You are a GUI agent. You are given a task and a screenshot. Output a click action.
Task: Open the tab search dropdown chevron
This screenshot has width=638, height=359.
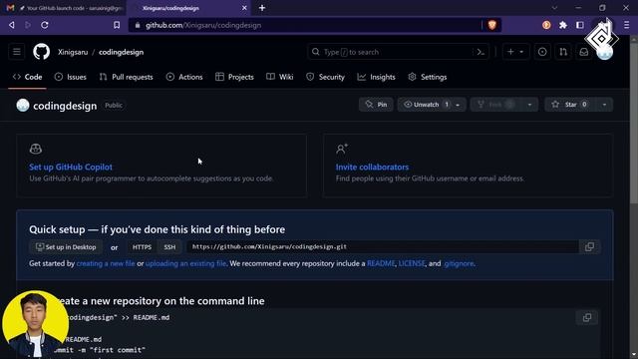click(x=554, y=8)
